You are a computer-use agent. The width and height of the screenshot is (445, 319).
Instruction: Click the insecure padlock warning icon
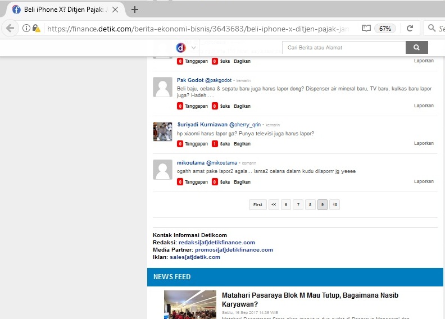click(x=37, y=28)
